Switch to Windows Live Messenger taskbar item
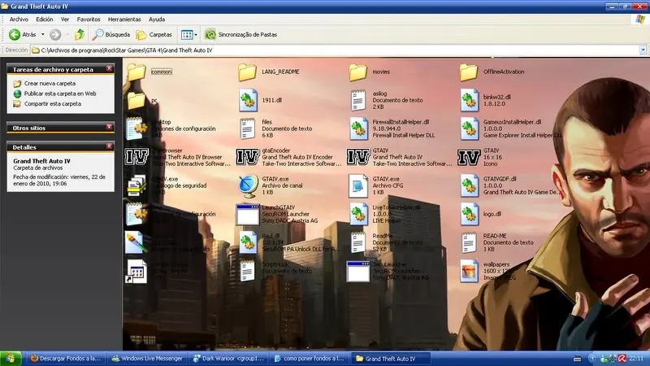650x366 pixels. click(147, 359)
